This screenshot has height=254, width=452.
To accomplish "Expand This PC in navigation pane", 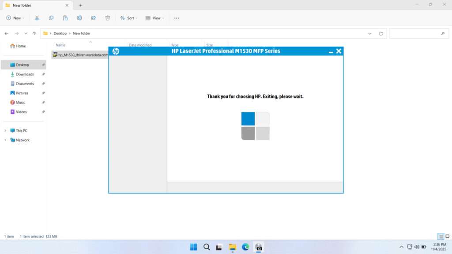I will [x=5, y=131].
